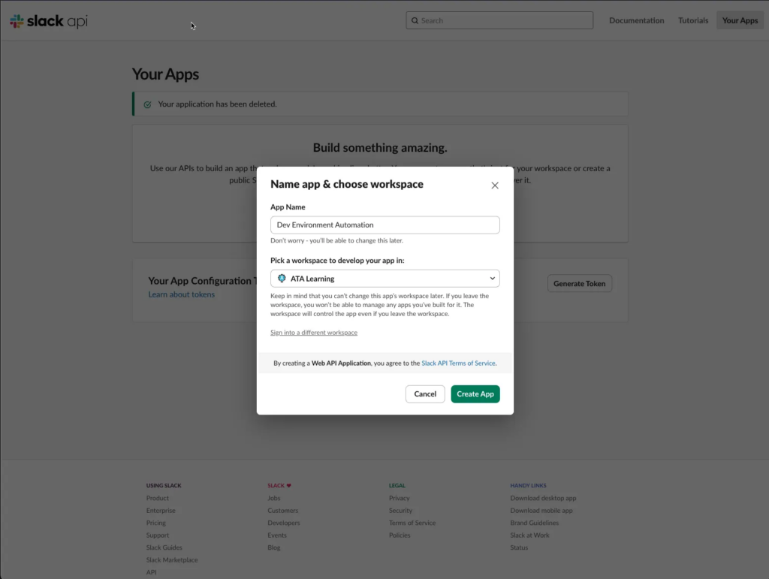Image resolution: width=769 pixels, height=579 pixels.
Task: Focus the App Name input field
Action: (385, 225)
